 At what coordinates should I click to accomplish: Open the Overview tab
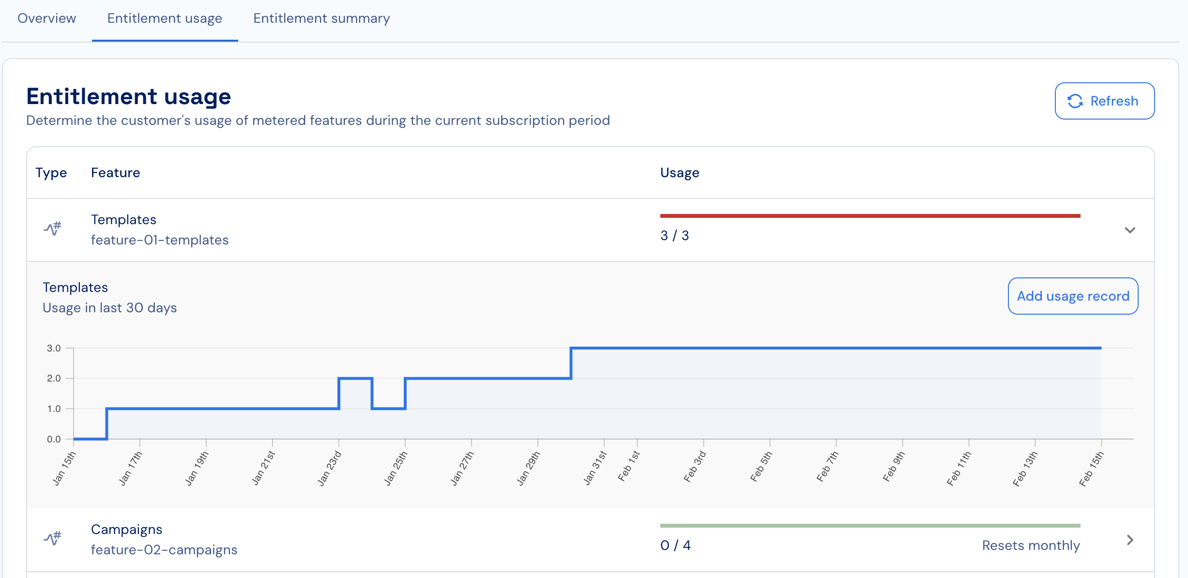pyautogui.click(x=46, y=18)
